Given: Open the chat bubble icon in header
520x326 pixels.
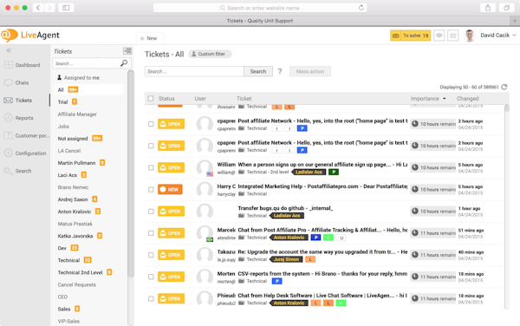Looking at the screenshot, I should point(439,36).
